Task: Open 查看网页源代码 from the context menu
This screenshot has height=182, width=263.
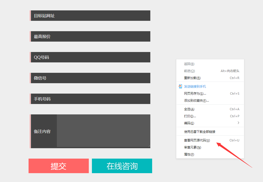Action: pos(197,140)
